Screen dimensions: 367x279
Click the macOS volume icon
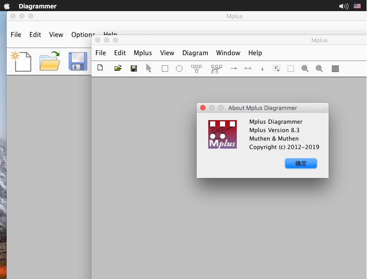click(343, 6)
